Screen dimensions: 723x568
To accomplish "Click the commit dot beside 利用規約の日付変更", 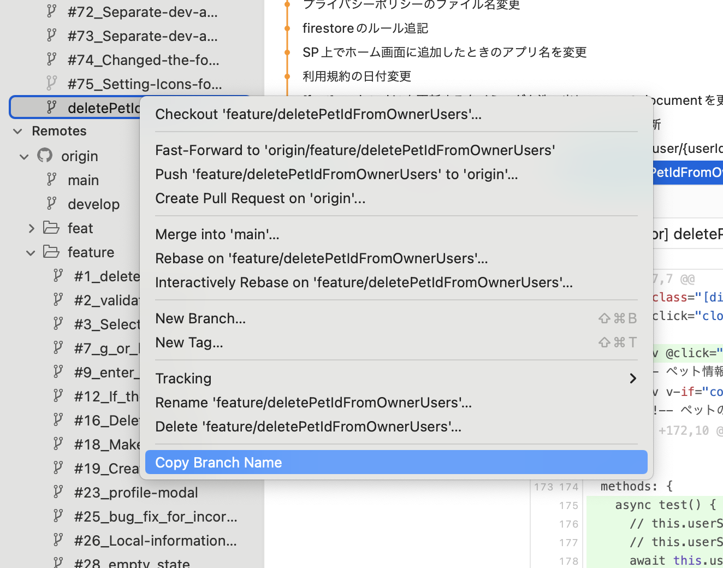I will point(287,76).
